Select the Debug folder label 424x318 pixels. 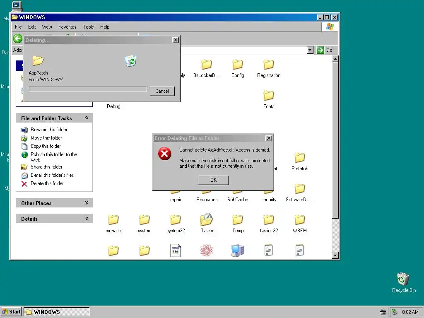click(x=113, y=106)
